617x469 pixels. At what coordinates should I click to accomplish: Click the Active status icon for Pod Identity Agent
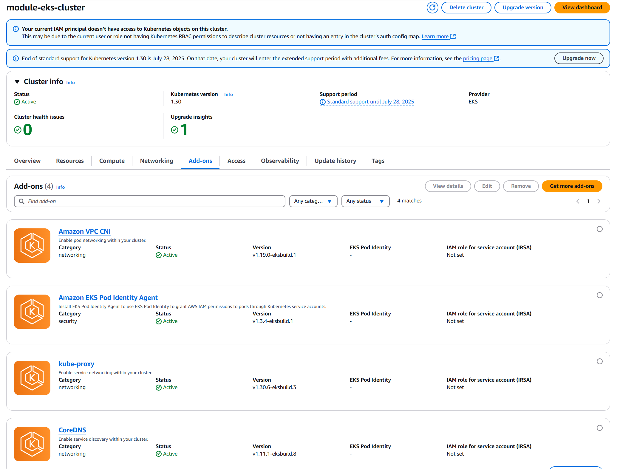(159, 321)
